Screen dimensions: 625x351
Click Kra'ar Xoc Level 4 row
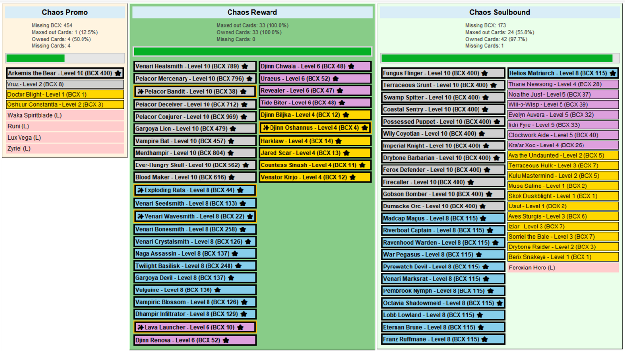coord(563,145)
